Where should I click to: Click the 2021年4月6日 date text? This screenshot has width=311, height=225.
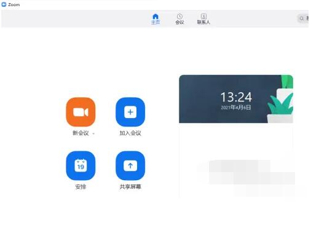236,108
